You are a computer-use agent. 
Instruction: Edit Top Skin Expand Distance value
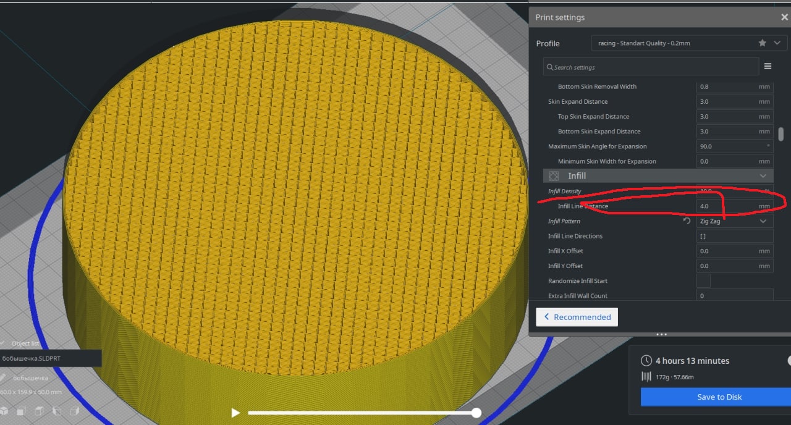click(x=735, y=116)
